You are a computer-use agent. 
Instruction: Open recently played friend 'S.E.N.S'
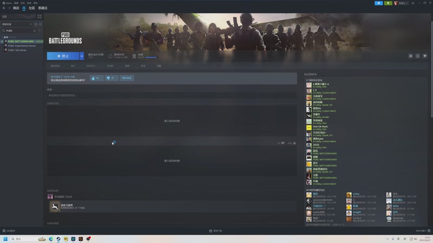[357, 218]
